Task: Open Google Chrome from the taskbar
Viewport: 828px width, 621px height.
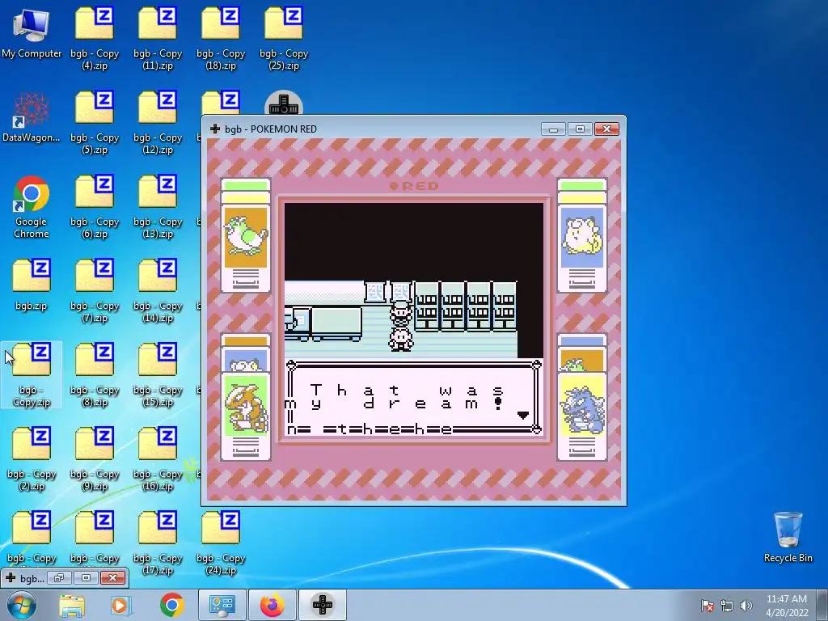Action: coord(172,605)
